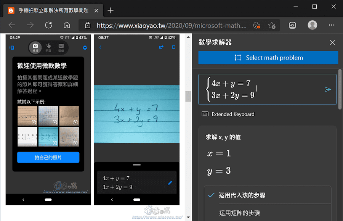Click the 求解 x, y 的值 heading
Screen dimensions: 343x221
[223, 137]
